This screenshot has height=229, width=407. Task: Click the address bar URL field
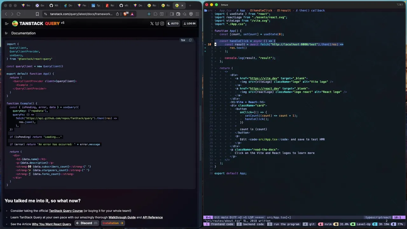pyautogui.click(x=81, y=14)
